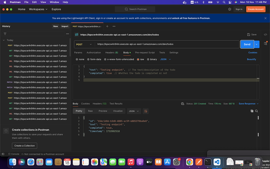
Task: Click the HTTP request type icon
Action: click(77, 35)
